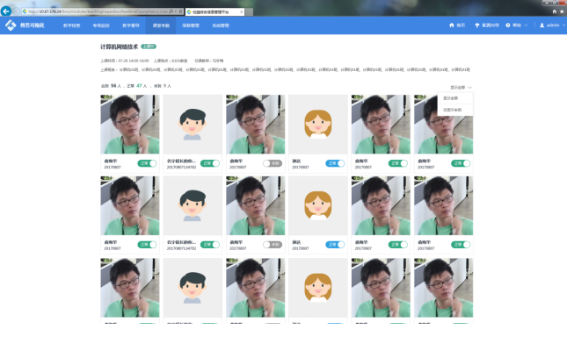Click the house icon beside 首页
Screen dimensions: 567x351
(452, 25)
